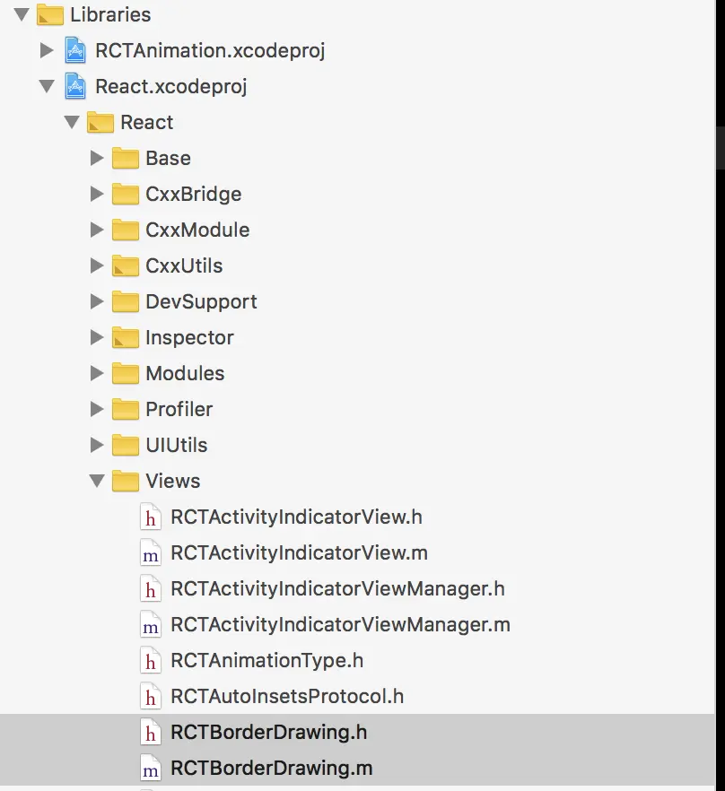The height and width of the screenshot is (791, 725).
Task: Click the CxxUtils folder icon
Action: [126, 265]
